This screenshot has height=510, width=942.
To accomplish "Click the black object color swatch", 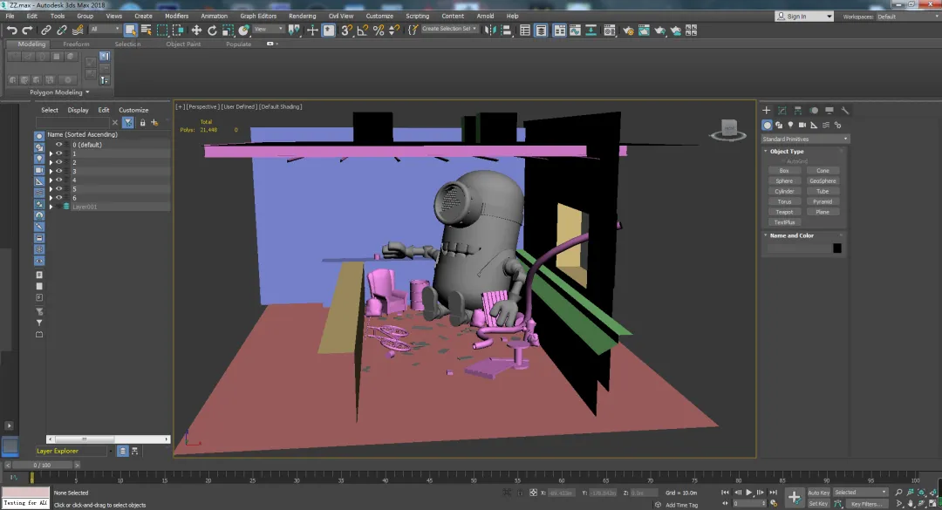I will 836,248.
